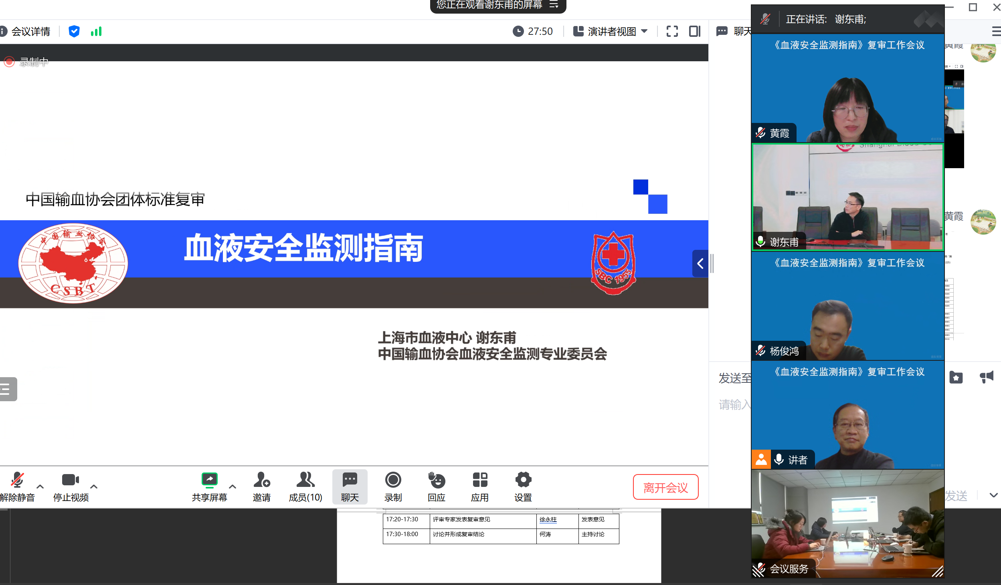Expand video options arrow
Screen dimensions: 1001x585
tap(94, 486)
